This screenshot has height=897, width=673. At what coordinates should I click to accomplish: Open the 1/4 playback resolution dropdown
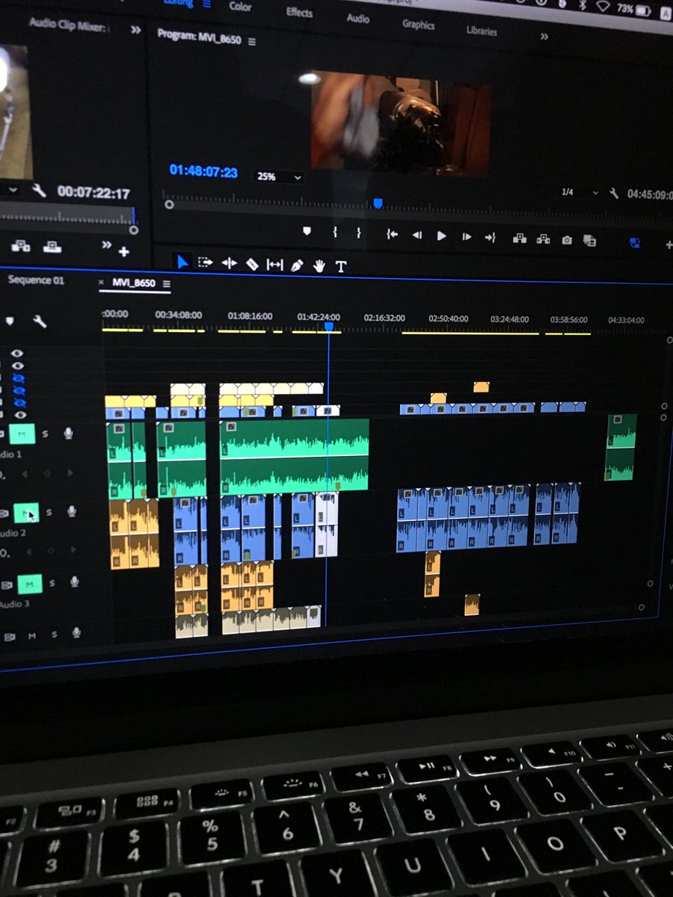[580, 192]
